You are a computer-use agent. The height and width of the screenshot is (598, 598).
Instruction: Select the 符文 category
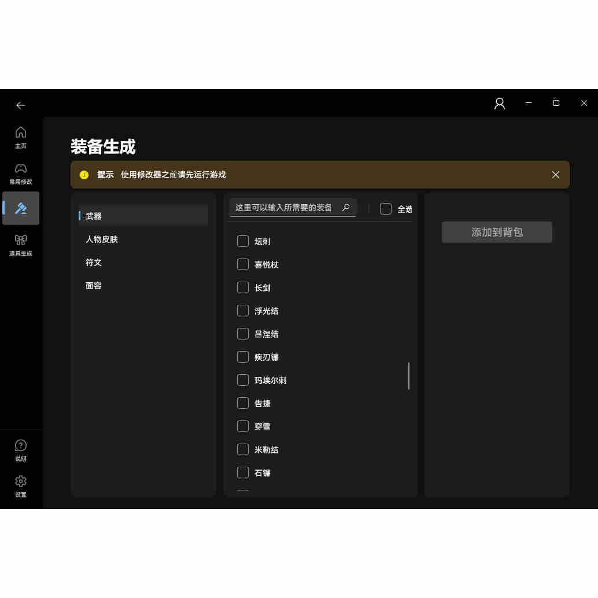[x=143, y=263]
